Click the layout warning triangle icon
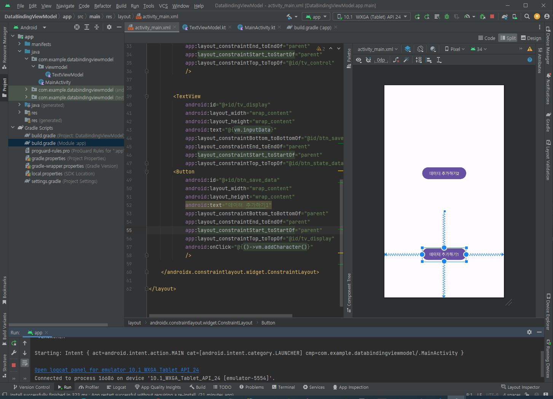553x399 pixels. tap(530, 49)
